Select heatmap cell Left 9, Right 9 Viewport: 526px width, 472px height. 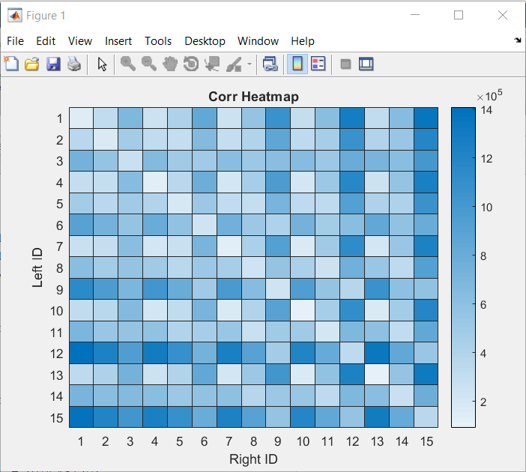(278, 289)
